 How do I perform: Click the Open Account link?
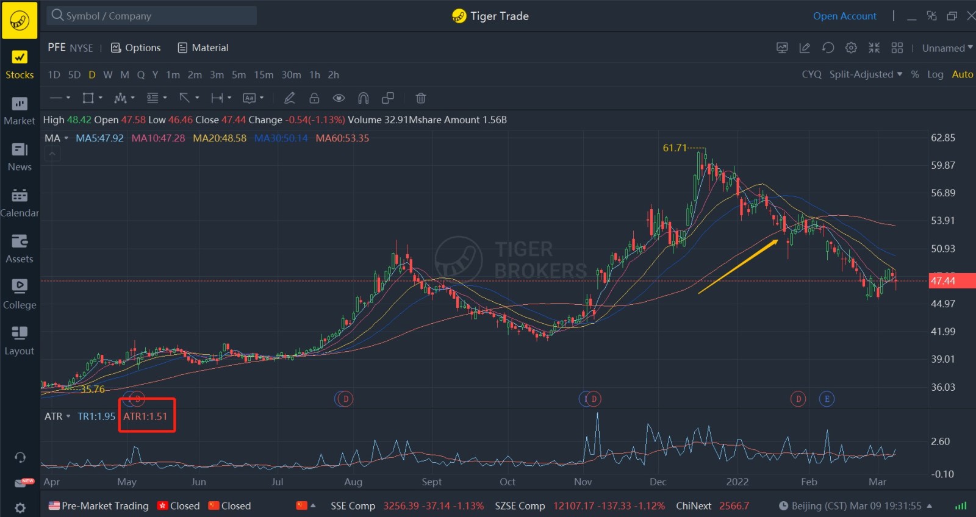point(844,16)
